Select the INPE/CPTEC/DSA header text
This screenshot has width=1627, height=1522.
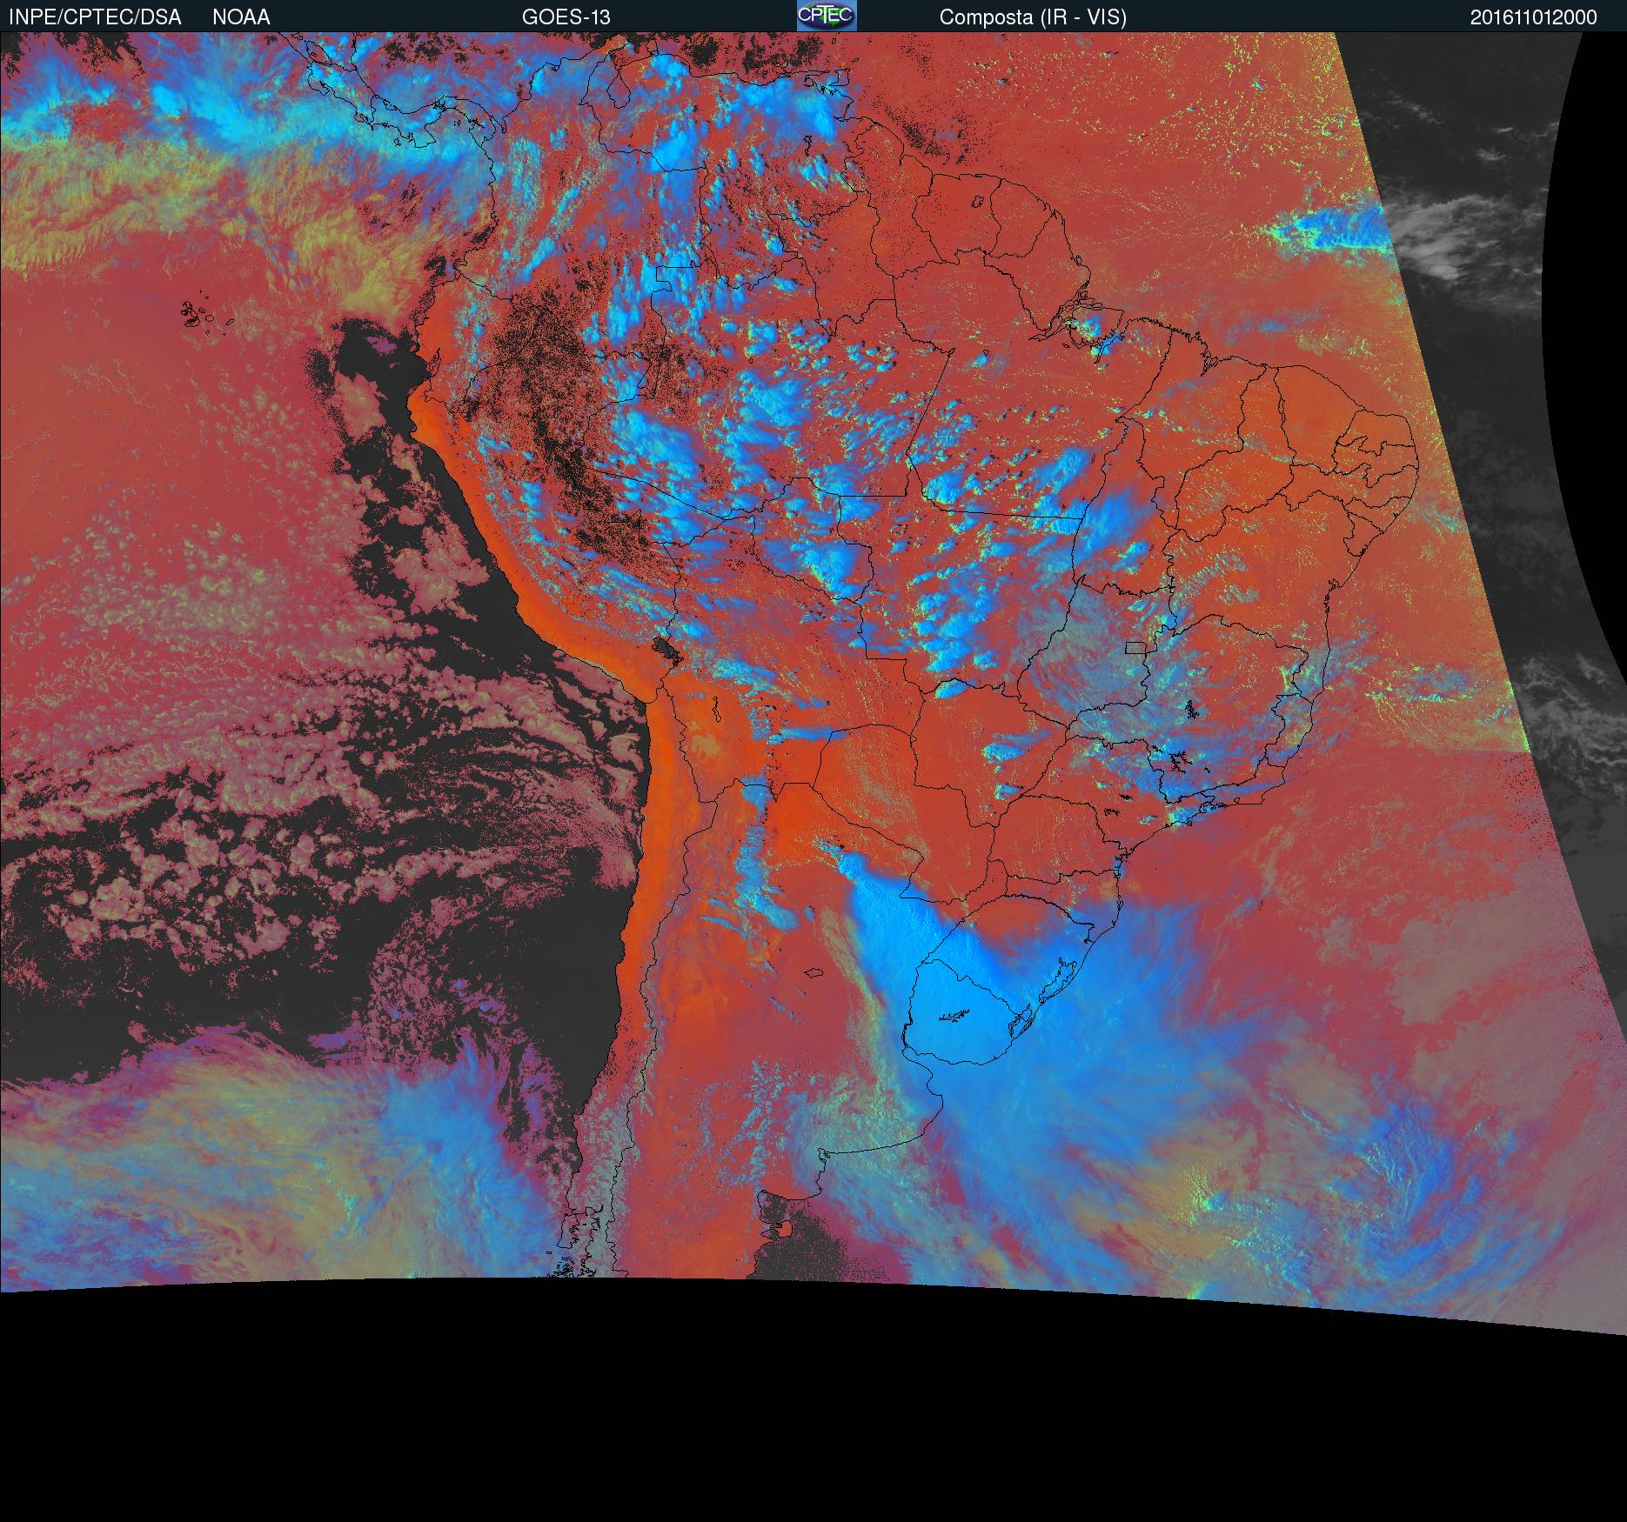click(95, 17)
